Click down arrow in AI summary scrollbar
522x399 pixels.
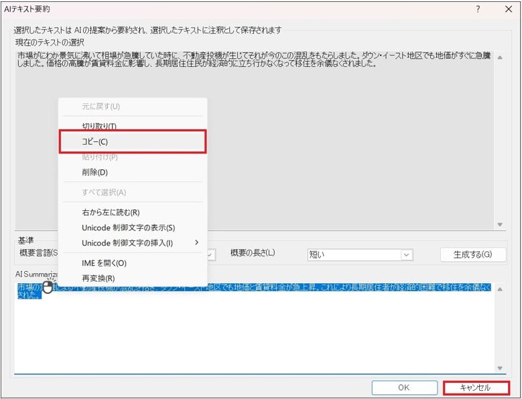499,368
